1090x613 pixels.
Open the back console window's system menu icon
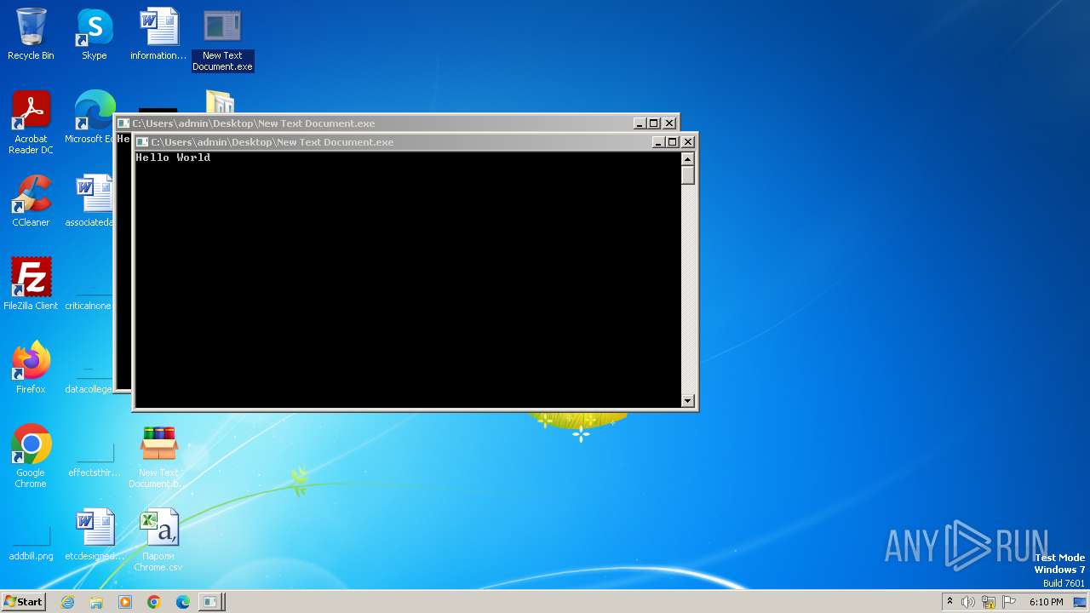coord(123,123)
